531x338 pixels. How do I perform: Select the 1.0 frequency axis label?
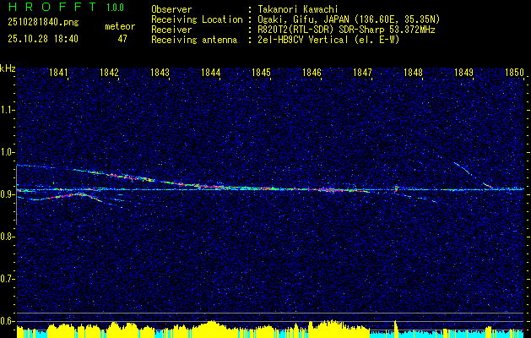click(8, 152)
